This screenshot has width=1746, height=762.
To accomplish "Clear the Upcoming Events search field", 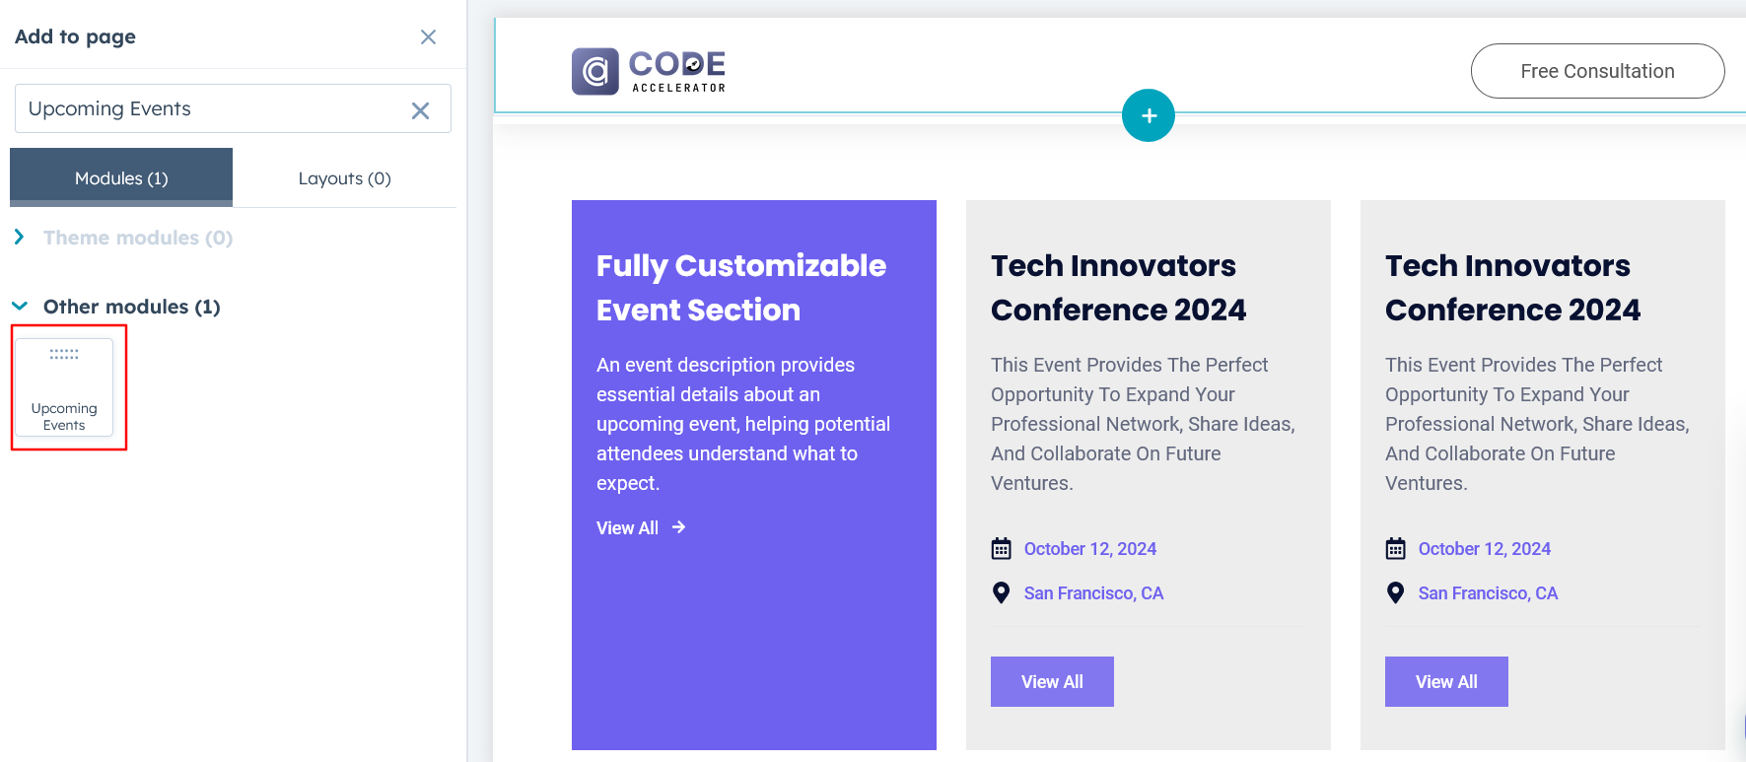I will click(420, 110).
